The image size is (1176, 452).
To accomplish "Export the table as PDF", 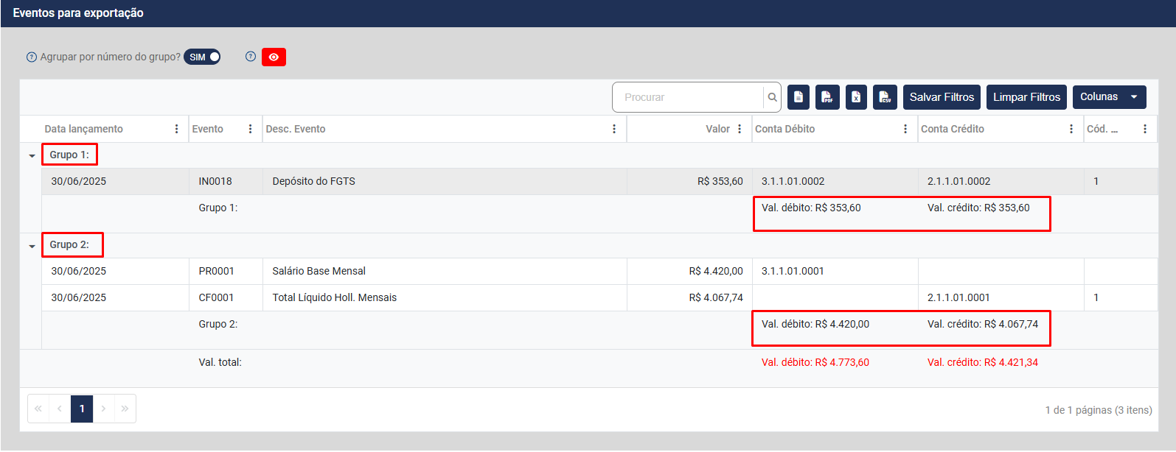I will [827, 97].
